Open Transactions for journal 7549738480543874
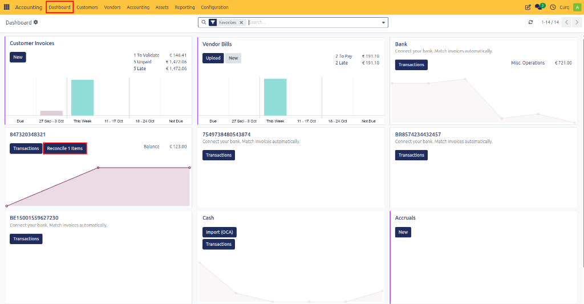The image size is (584, 304). (x=218, y=155)
